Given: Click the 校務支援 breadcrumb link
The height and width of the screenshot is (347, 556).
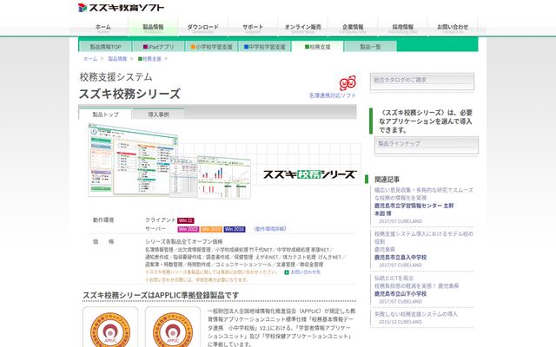Looking at the screenshot, I should click(149, 59).
